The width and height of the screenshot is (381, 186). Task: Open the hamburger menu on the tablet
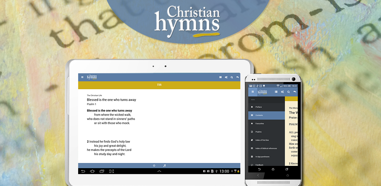pos(82,77)
